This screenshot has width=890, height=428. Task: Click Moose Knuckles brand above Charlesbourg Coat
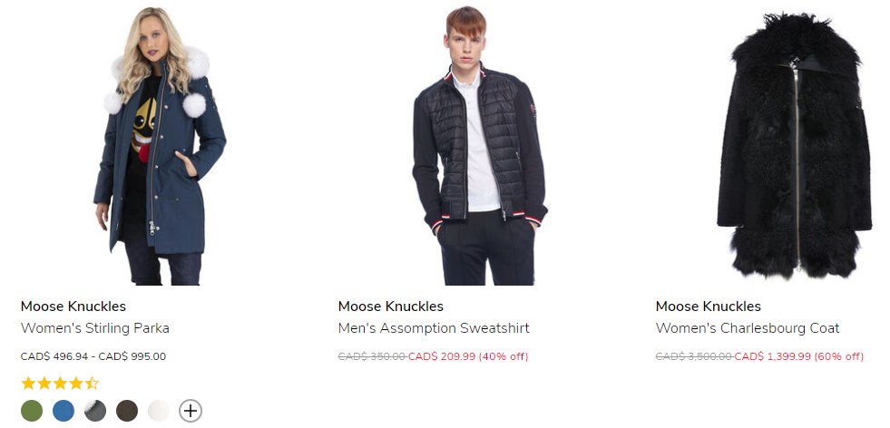708,306
